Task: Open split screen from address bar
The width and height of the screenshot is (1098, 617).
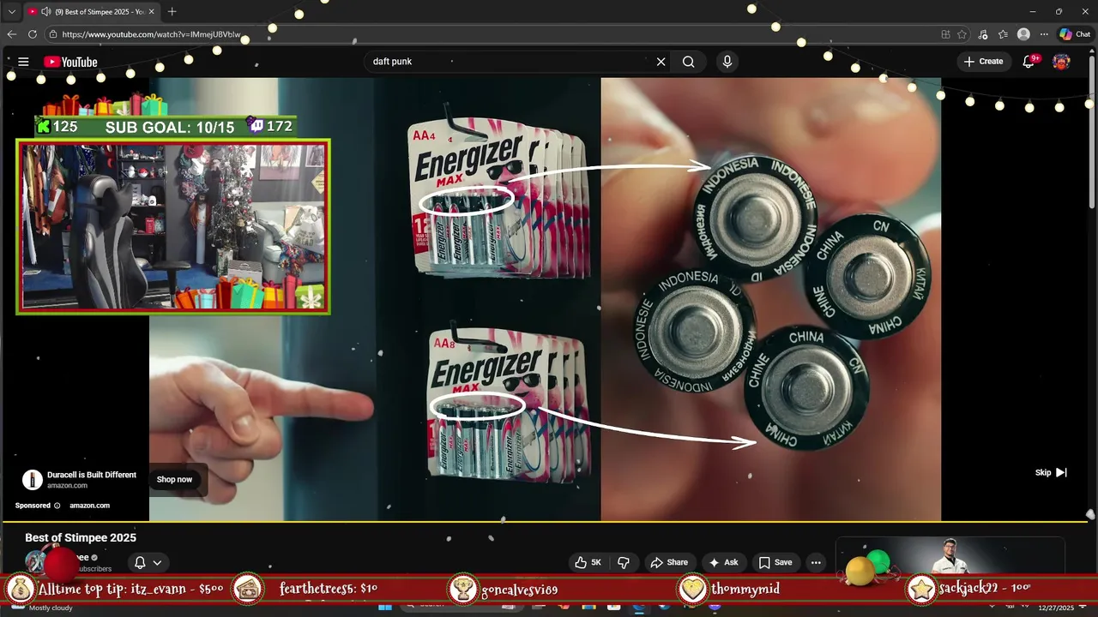Action: pyautogui.click(x=945, y=34)
